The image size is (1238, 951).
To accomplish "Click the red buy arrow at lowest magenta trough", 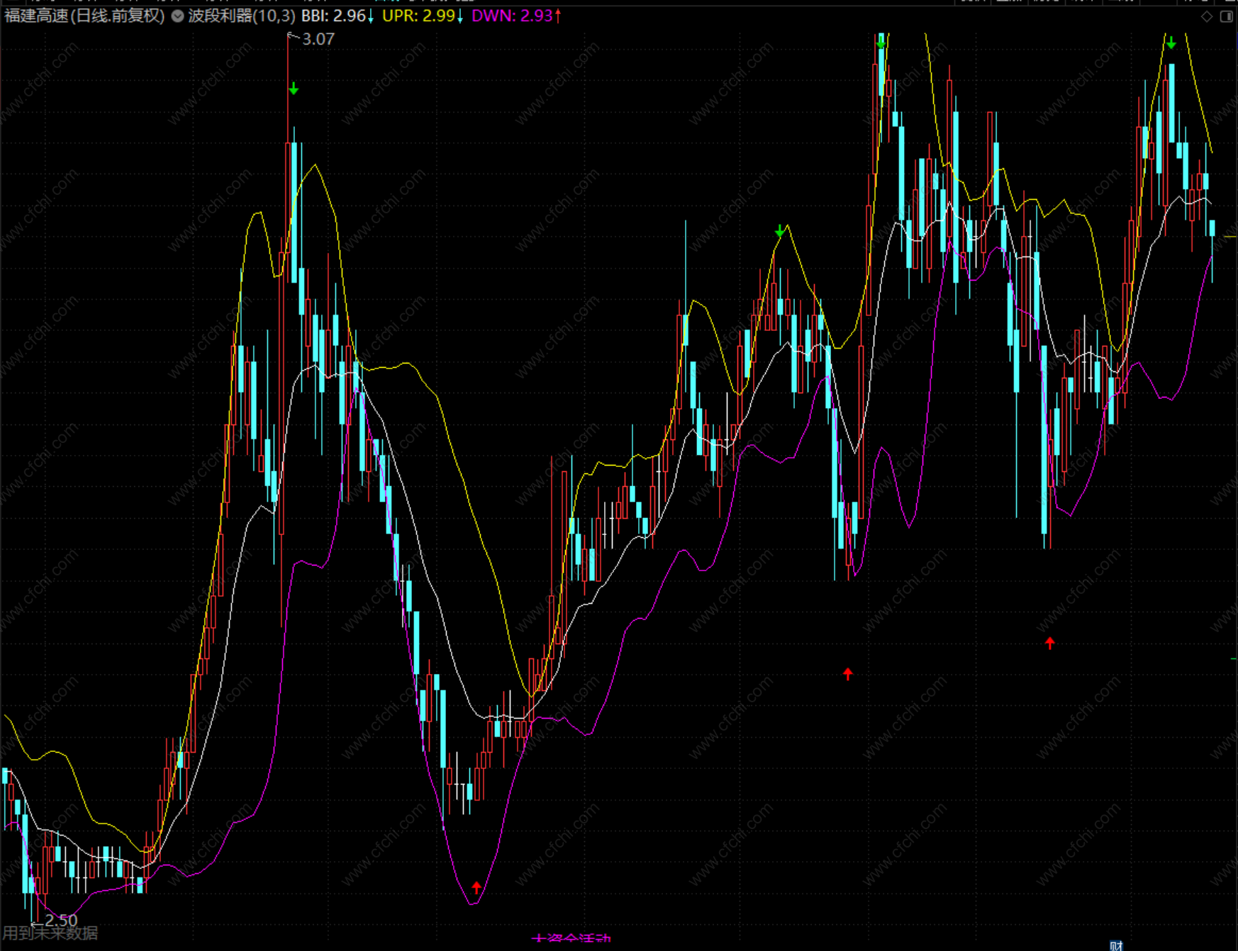I will click(x=476, y=887).
